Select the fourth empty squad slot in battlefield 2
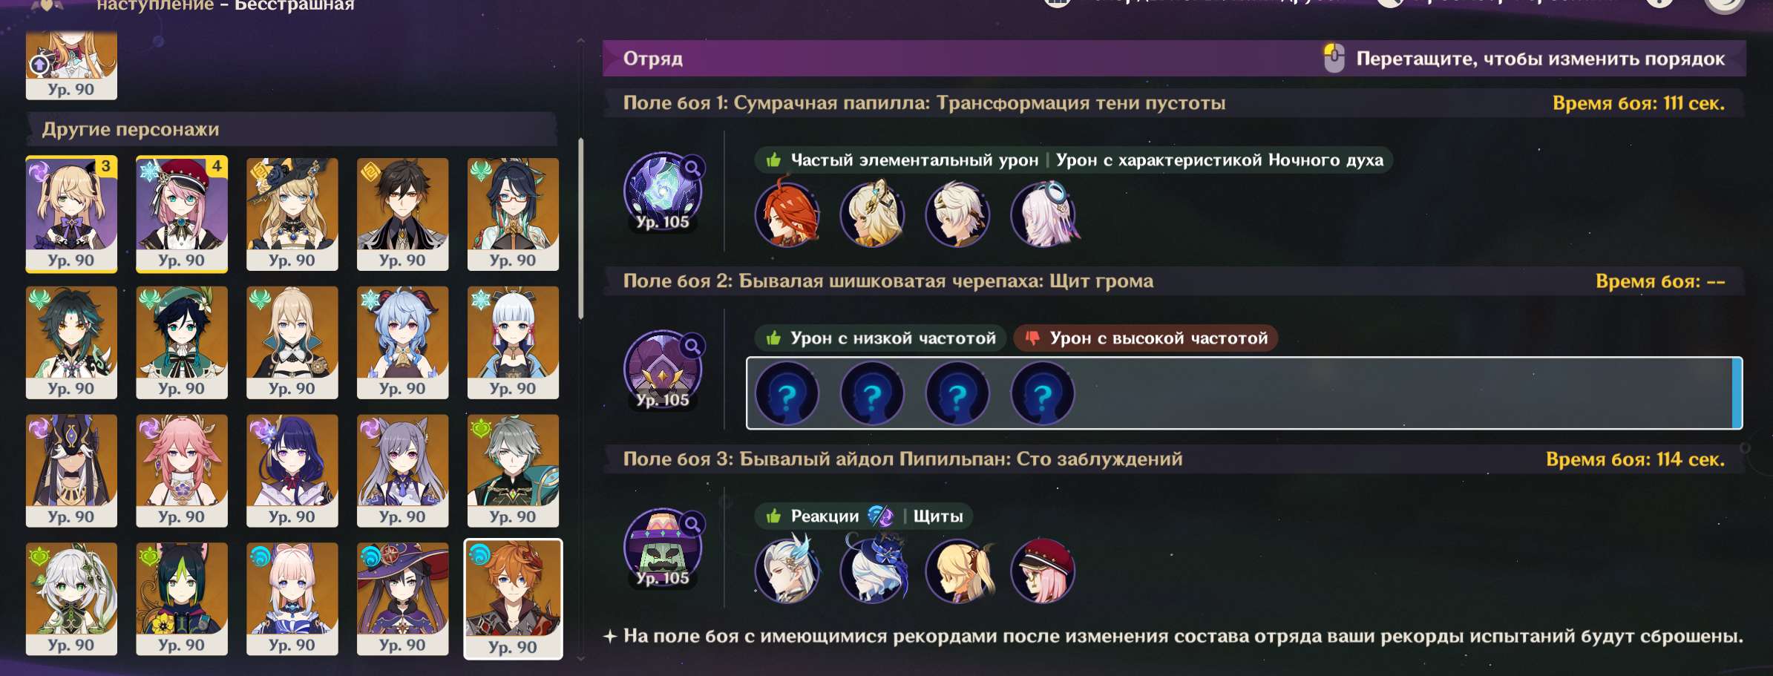 pyautogui.click(x=1043, y=393)
